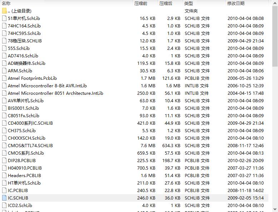
Task: Click the 119.5 KB original size value
Action: point(146,63)
